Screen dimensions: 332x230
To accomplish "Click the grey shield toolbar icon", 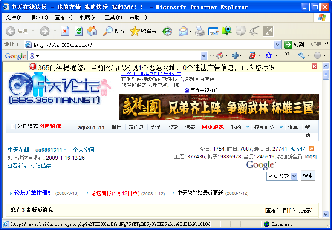I will (x=240, y=31).
